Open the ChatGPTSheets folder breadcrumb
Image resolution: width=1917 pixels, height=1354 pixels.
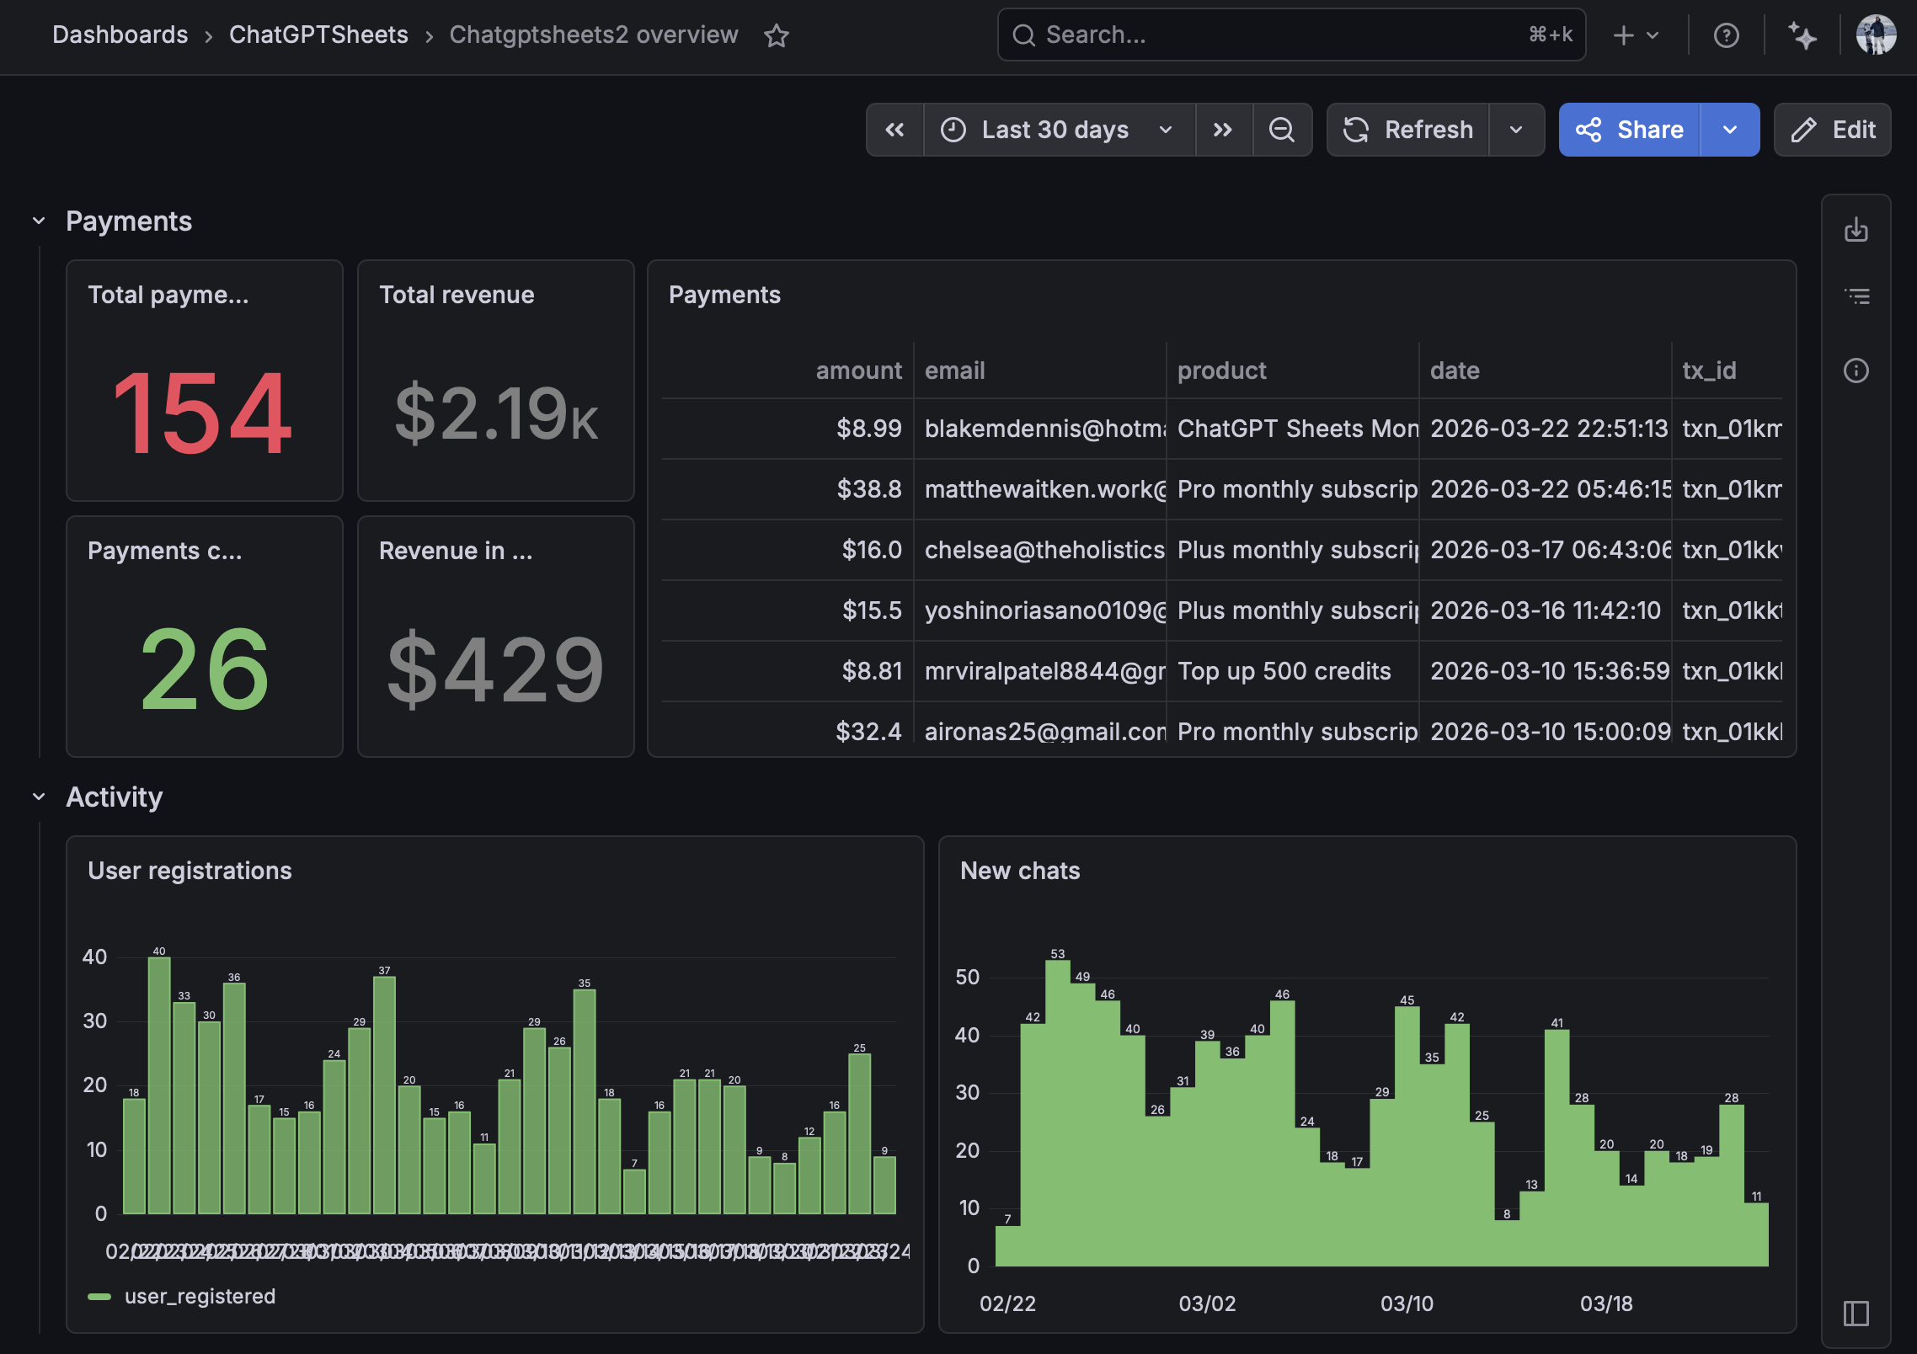tap(318, 35)
